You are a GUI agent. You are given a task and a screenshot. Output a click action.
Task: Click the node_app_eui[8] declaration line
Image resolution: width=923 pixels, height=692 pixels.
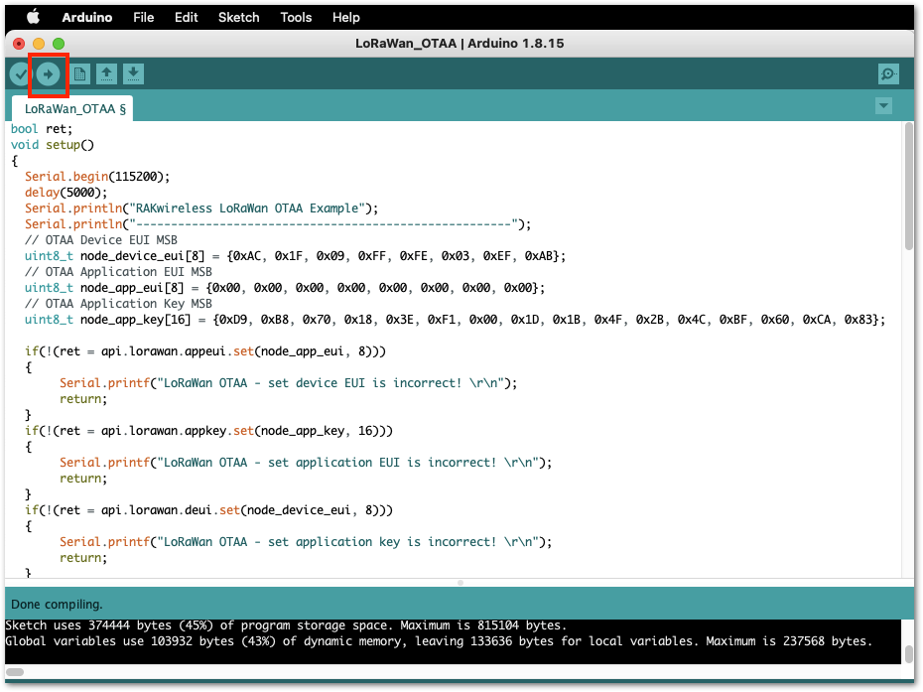point(285,288)
